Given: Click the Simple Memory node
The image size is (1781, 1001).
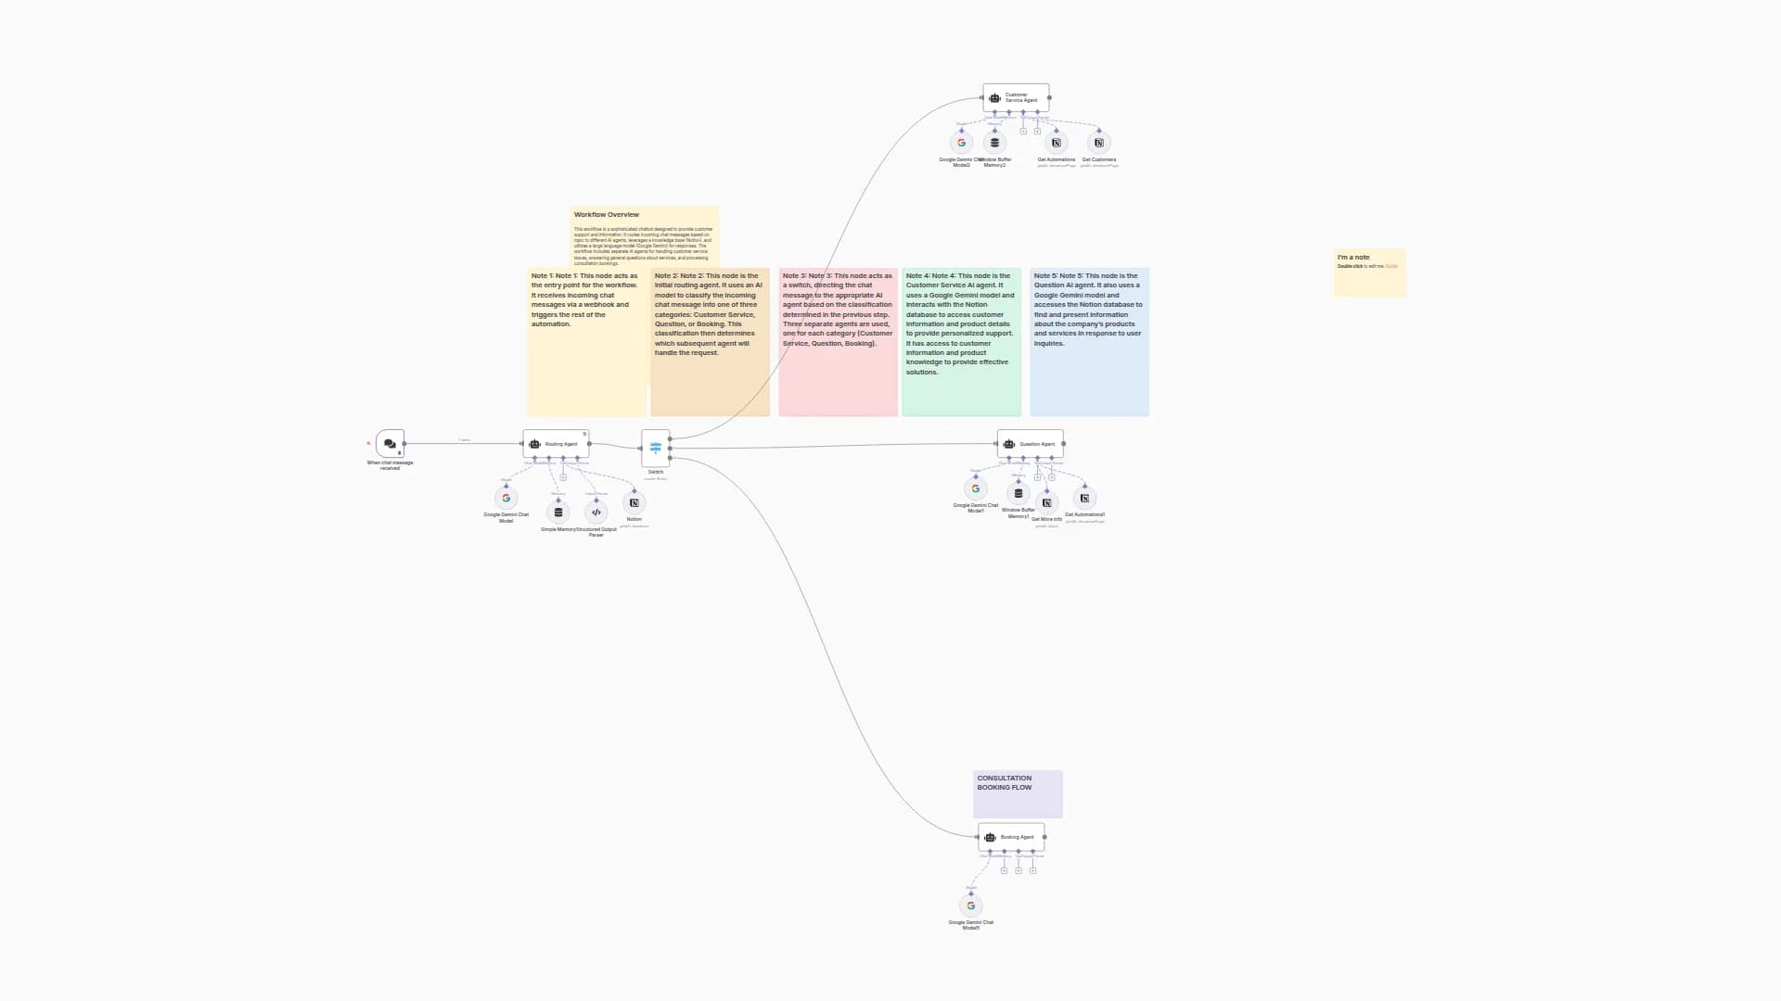Looking at the screenshot, I should point(558,513).
